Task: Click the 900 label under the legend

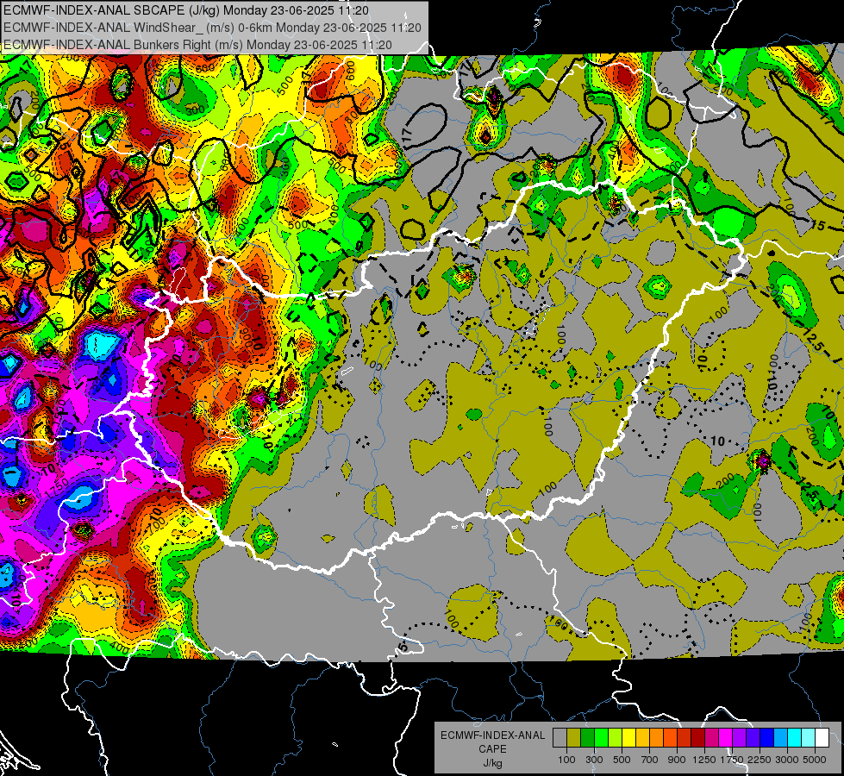Action: 677,760
